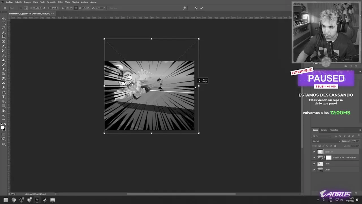Viewport: 362px width, 204px height.
Task: Select the Rectangular Marquee tool
Action: point(3,23)
